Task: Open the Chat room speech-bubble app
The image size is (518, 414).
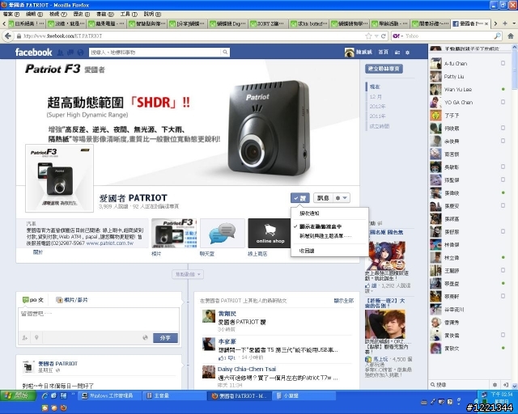Action: click(223, 233)
